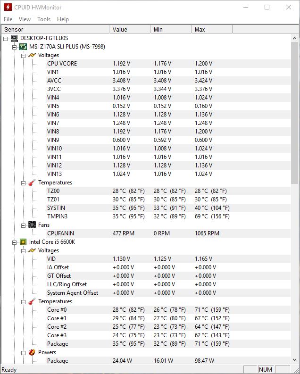The image size is (300, 374).
Task: Click the DESKTOP-FGTLU0S computer icon
Action: click(14, 38)
